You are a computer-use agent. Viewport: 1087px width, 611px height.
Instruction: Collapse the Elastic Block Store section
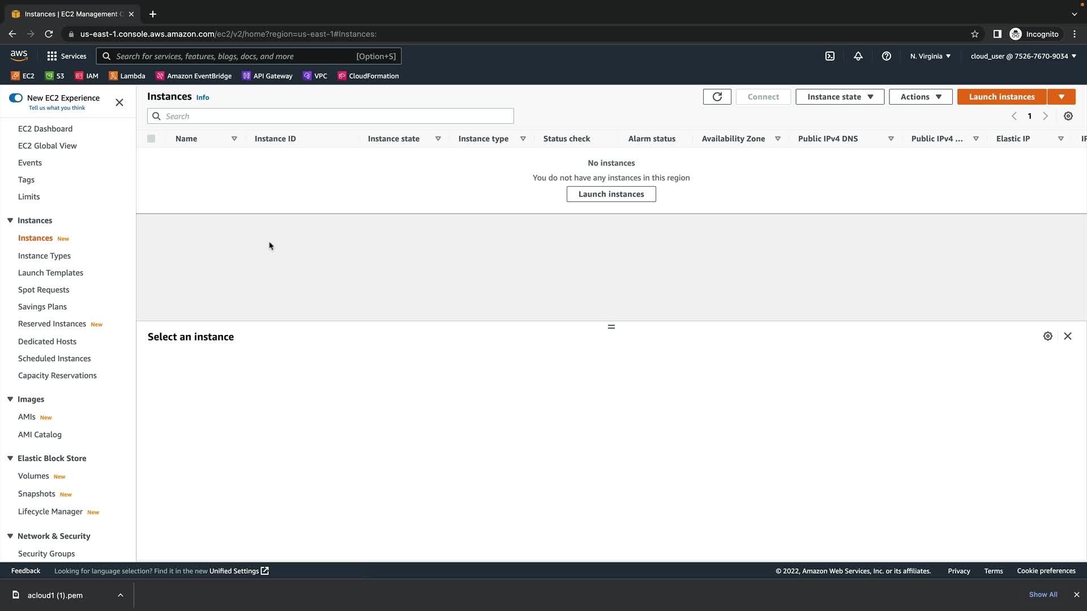coord(10,458)
